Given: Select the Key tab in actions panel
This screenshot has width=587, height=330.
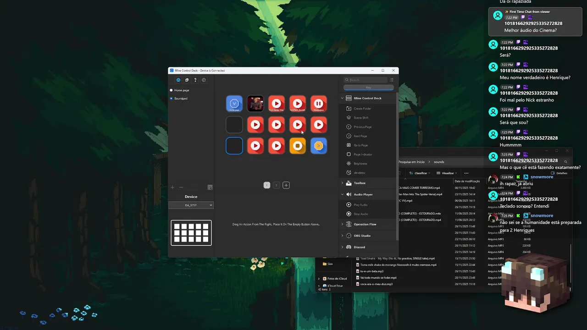Looking at the screenshot, I should point(368,87).
